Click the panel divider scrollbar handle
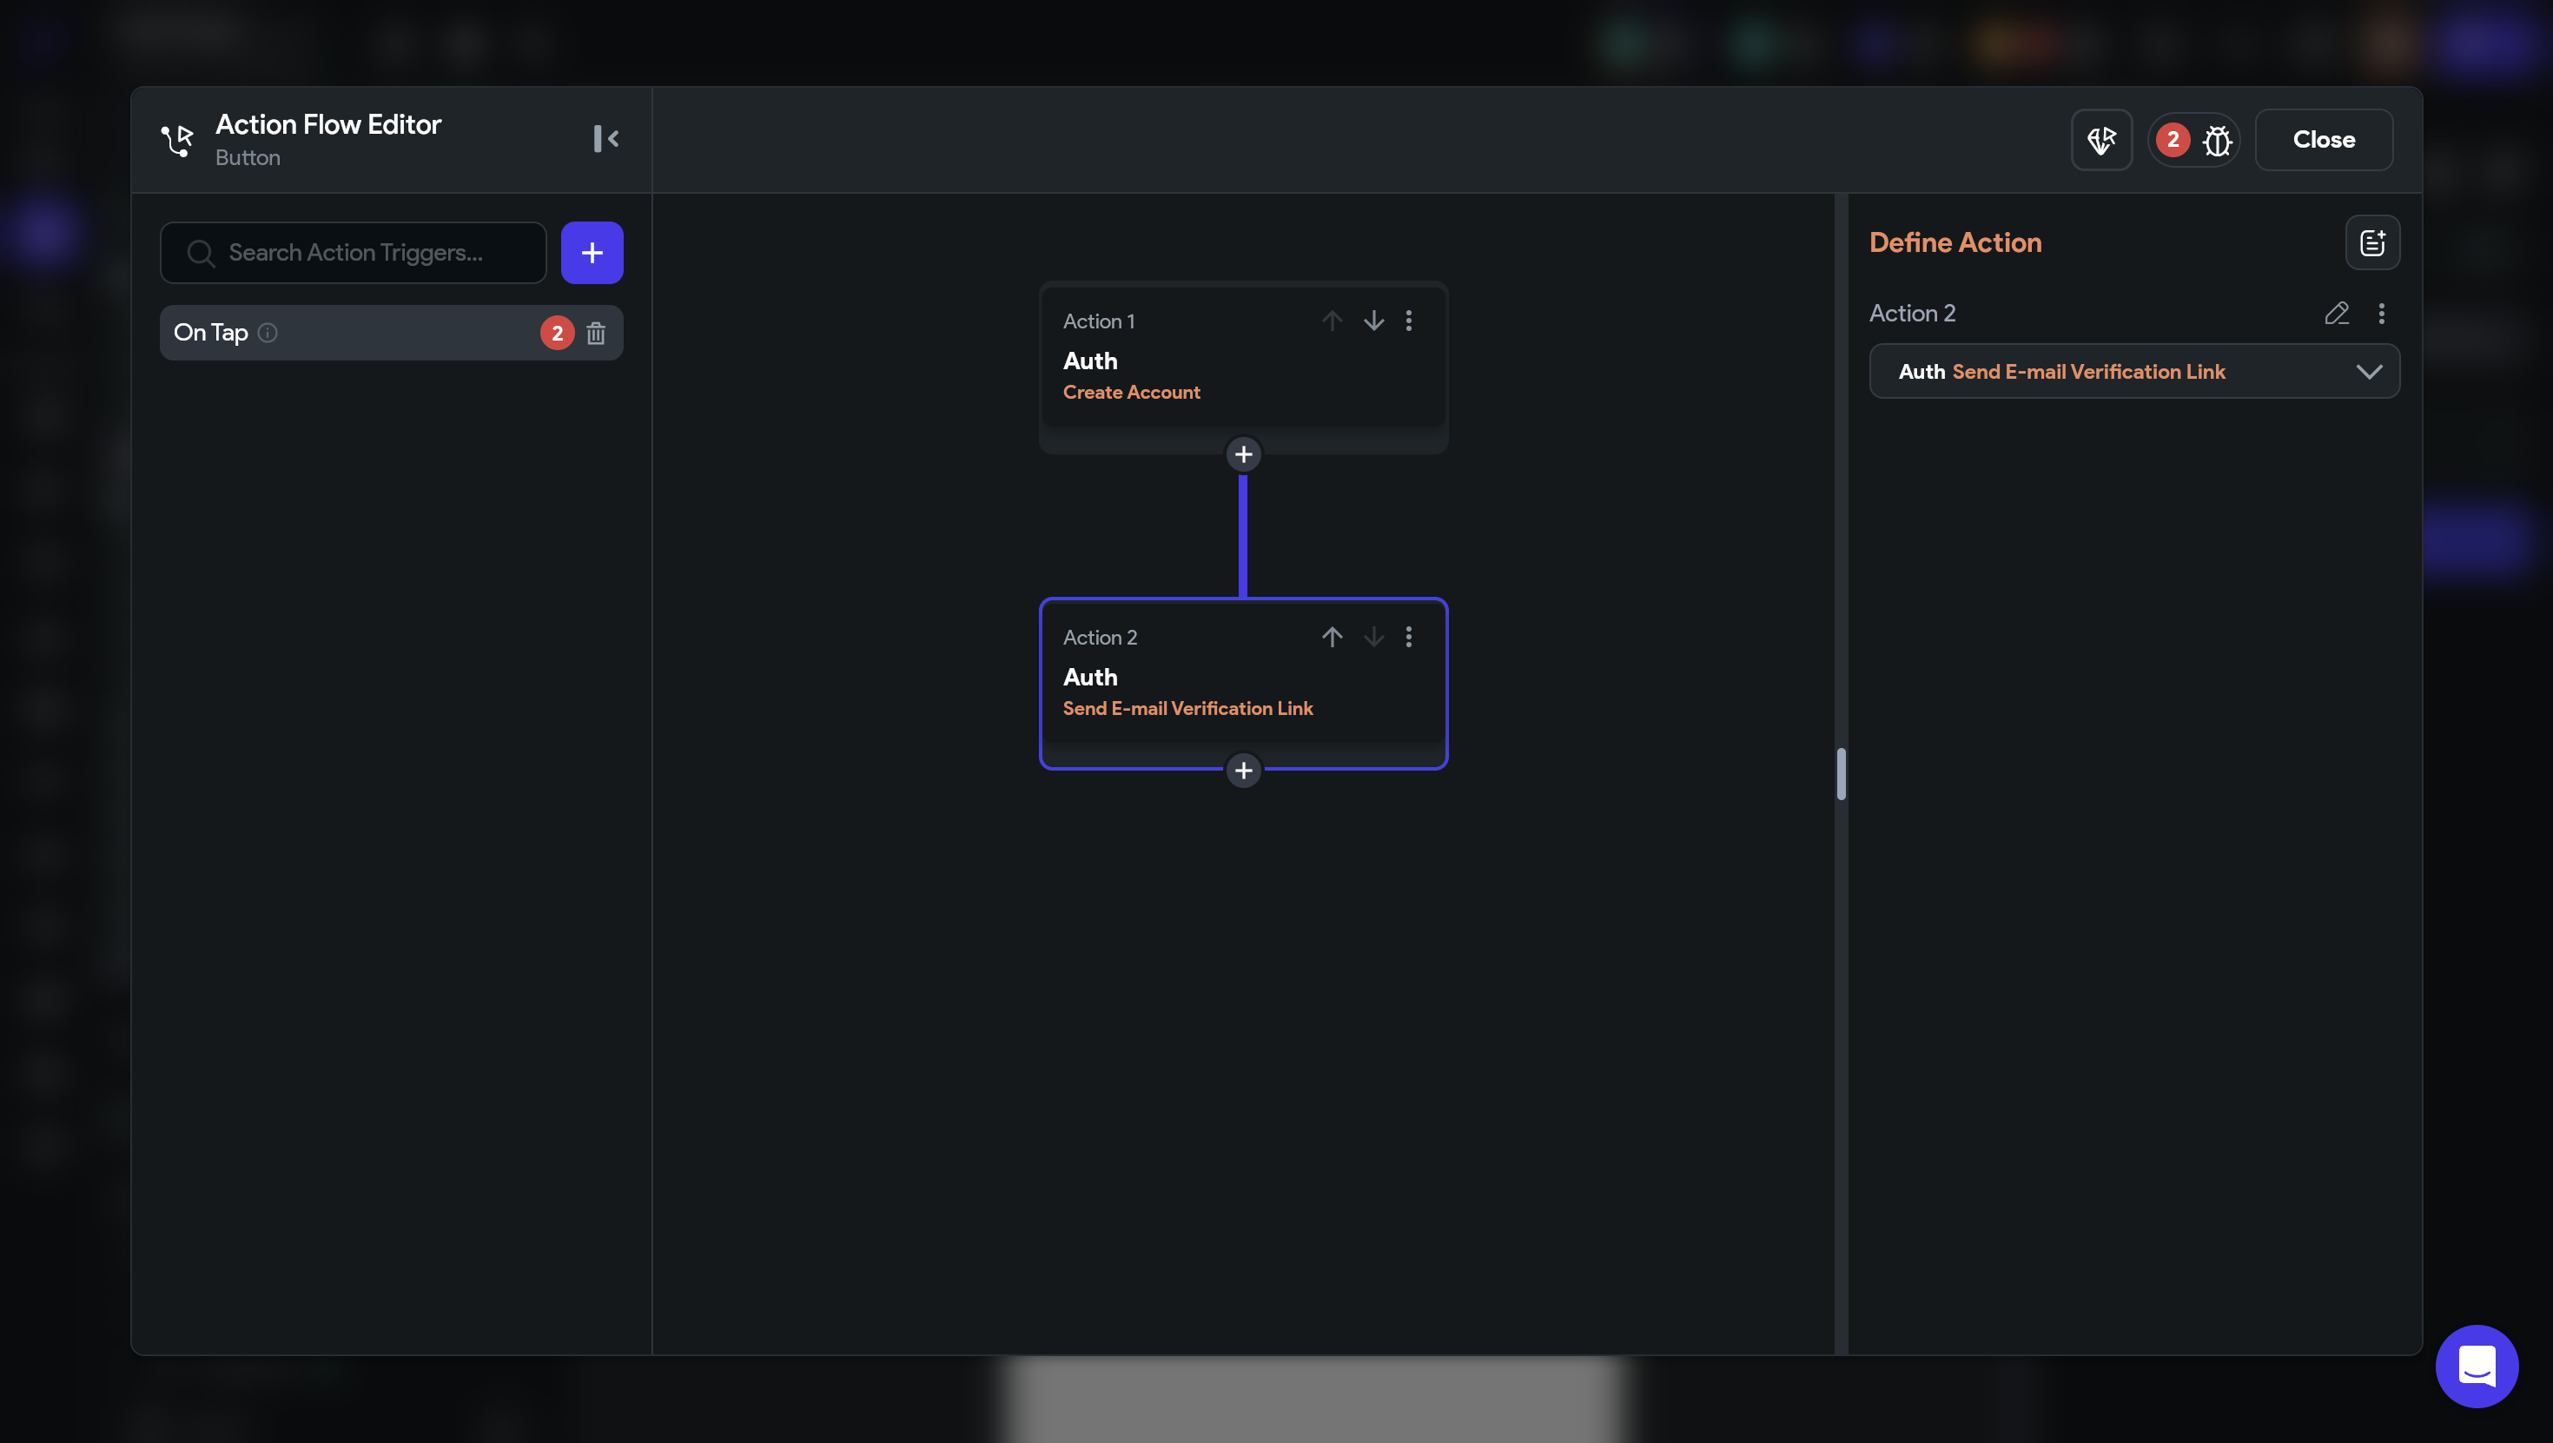Viewport: 2553px width, 1443px height. [x=1841, y=774]
